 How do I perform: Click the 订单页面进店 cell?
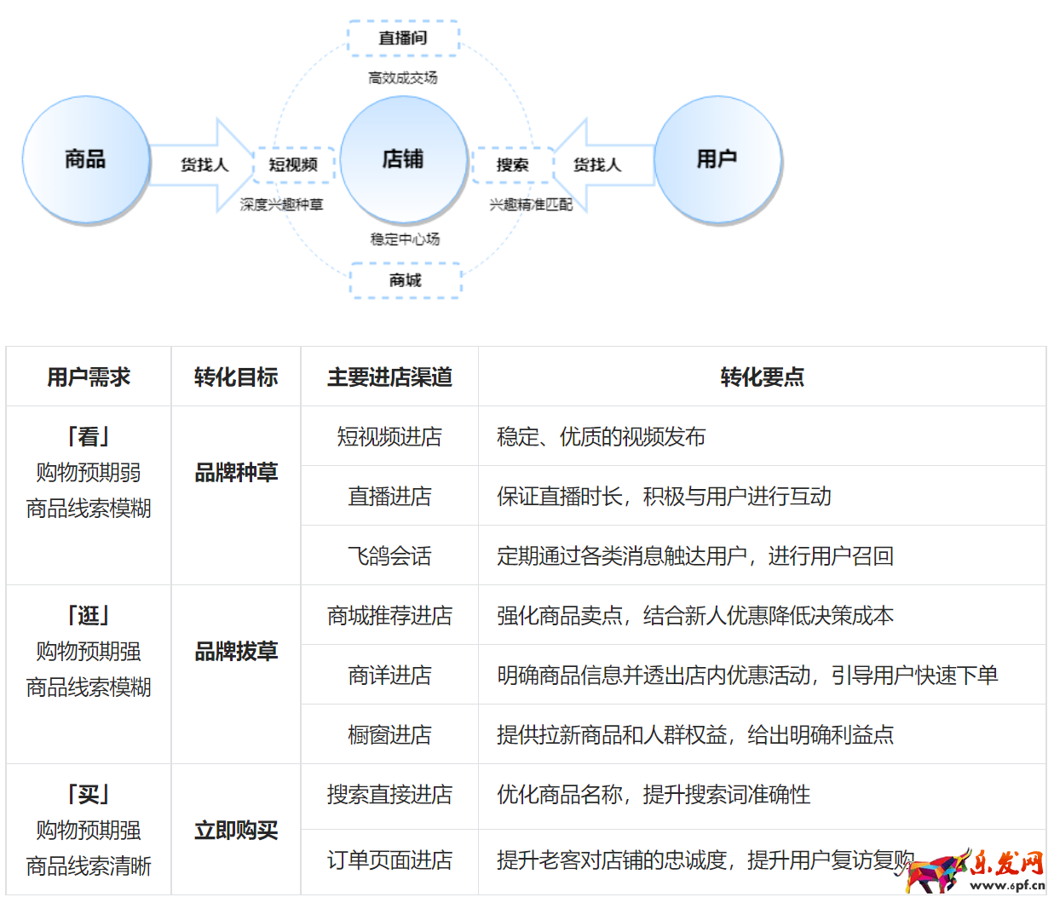tap(389, 860)
